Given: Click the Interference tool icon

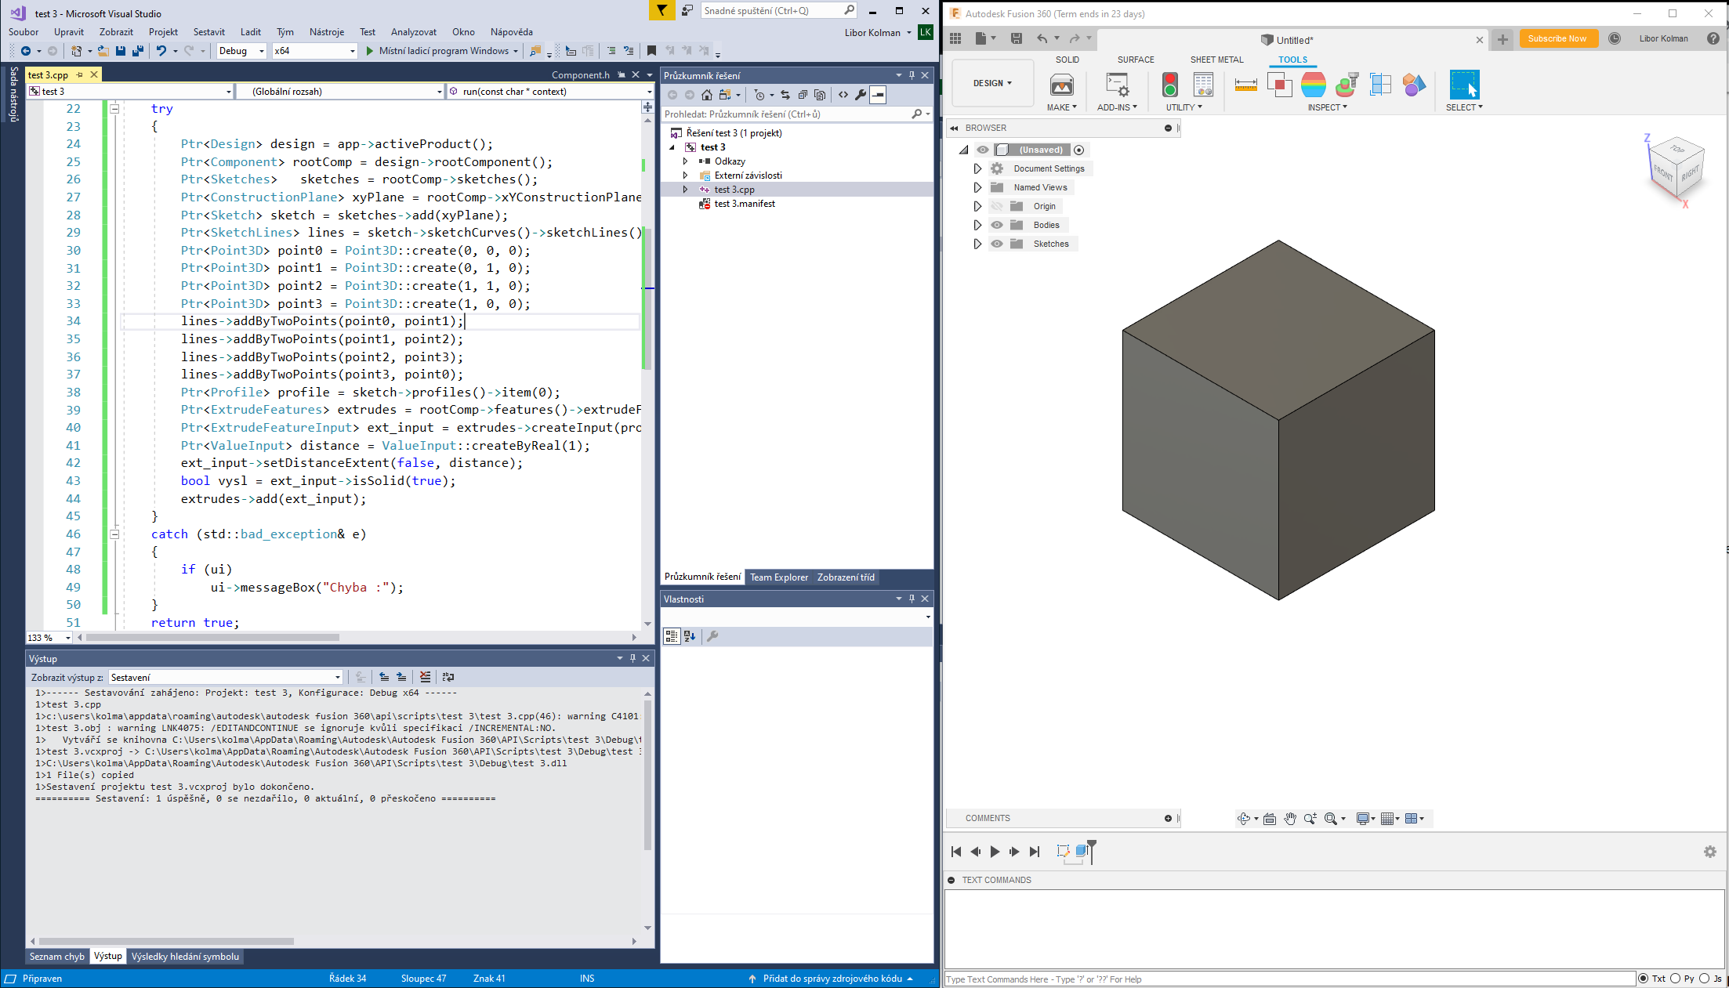Looking at the screenshot, I should coord(1279,85).
